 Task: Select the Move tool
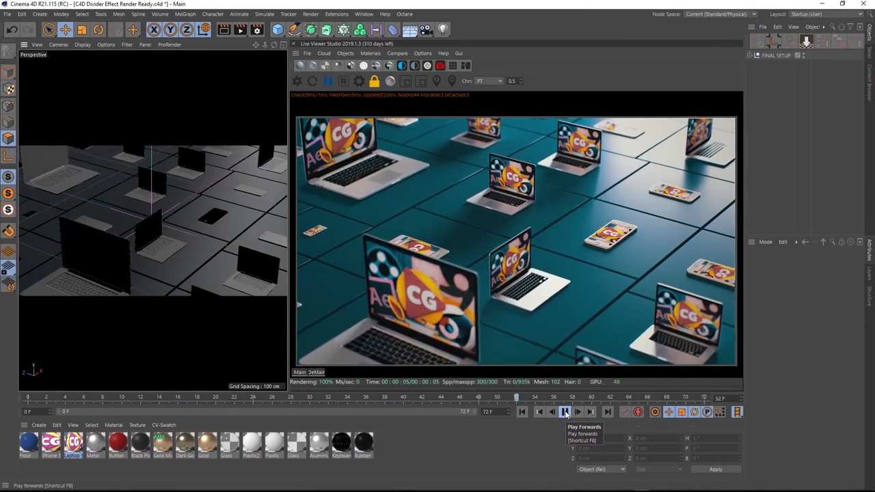65,29
